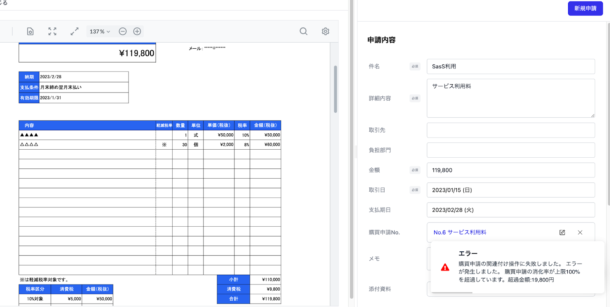Image resolution: width=610 pixels, height=307 pixels.
Task: Click the document viewer vertical scrollbar
Action: [x=335, y=89]
